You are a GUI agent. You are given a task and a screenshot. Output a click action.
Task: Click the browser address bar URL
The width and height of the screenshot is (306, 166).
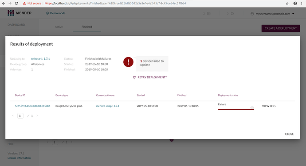click(x=115, y=3)
